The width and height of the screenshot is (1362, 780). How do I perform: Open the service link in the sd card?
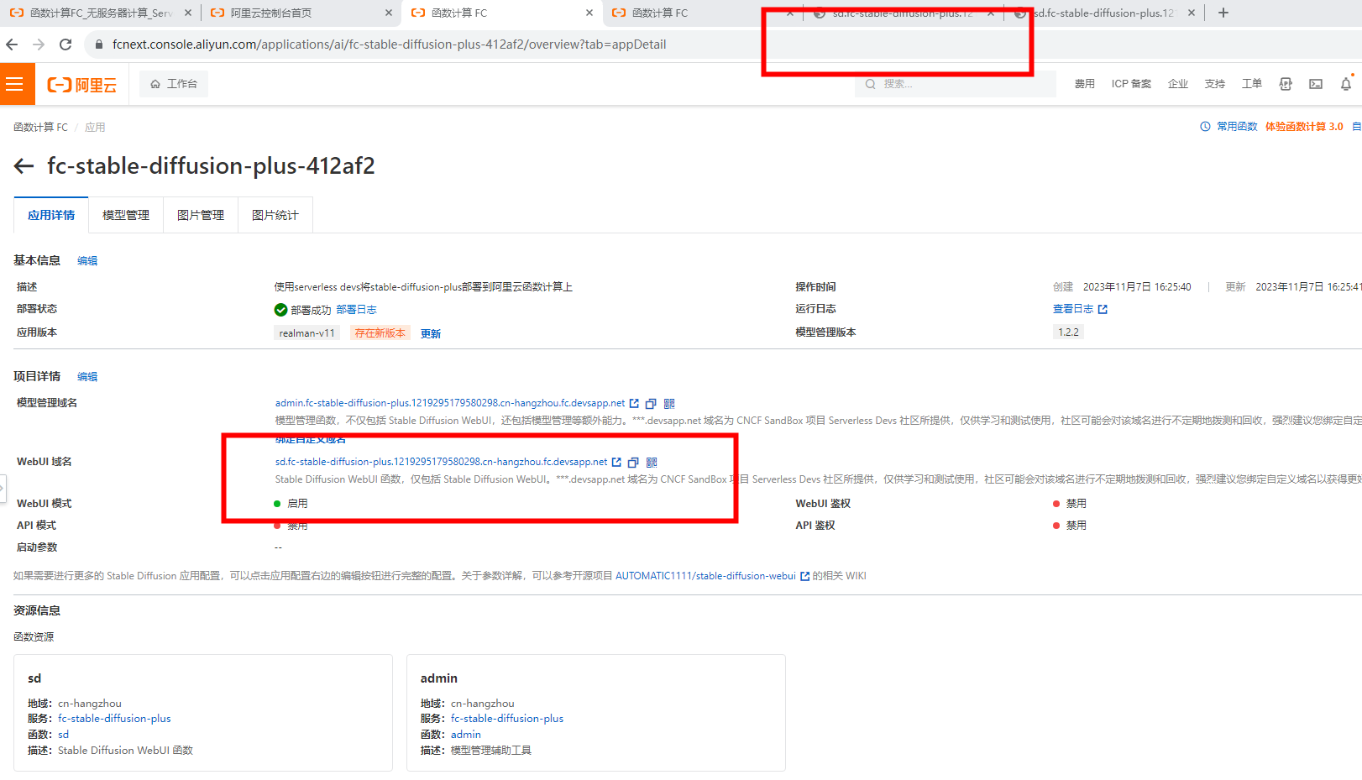point(114,719)
